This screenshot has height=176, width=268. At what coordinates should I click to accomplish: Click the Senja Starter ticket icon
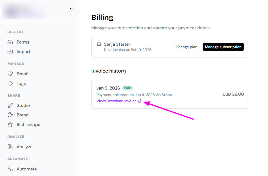click(x=99, y=44)
